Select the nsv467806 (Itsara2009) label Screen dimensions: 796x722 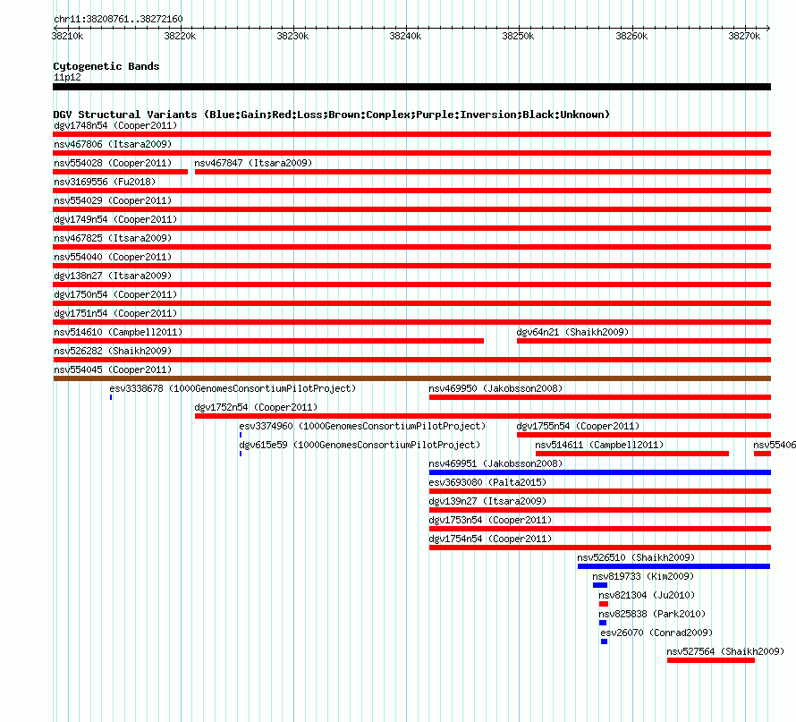(x=113, y=144)
